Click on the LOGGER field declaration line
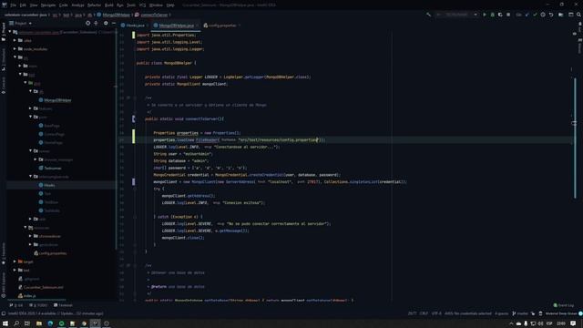Image resolution: width=583 pixels, height=328 pixels. (x=228, y=77)
